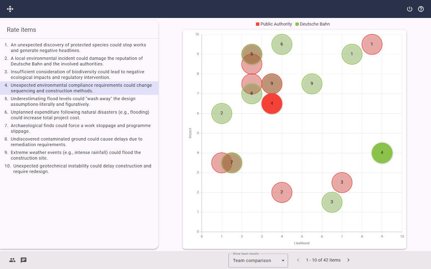Image resolution: width=431 pixels, height=269 pixels.
Task: Click green bubble labeled 3
Action: [x=332, y=202]
